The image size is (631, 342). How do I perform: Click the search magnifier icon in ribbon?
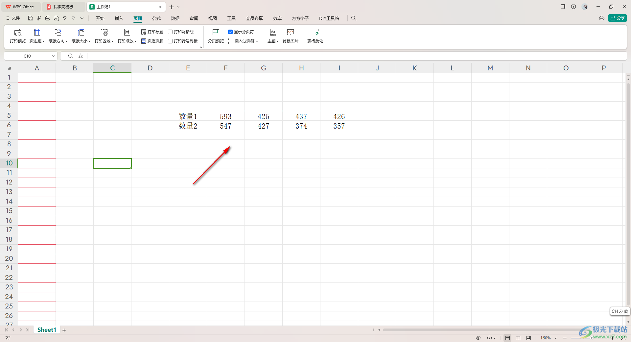[x=354, y=18]
